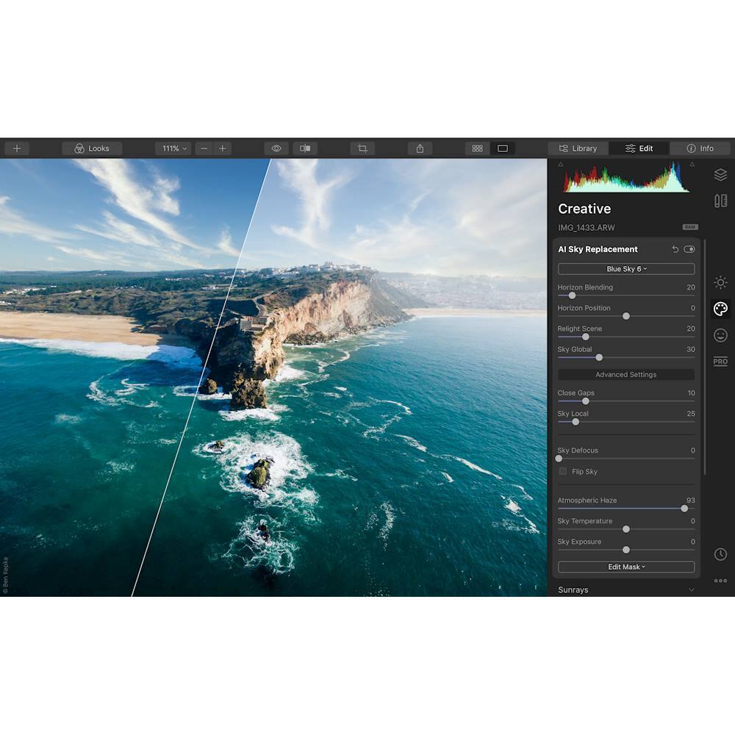Click the before/after divider line on photo

tap(201, 377)
